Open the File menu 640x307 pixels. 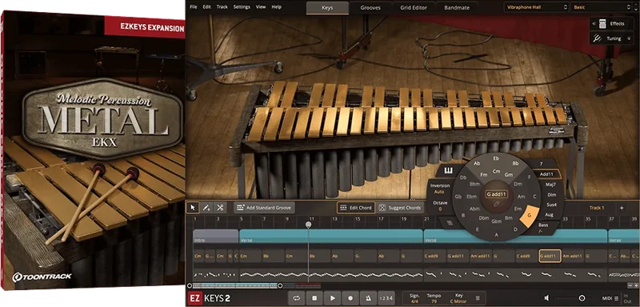(194, 7)
